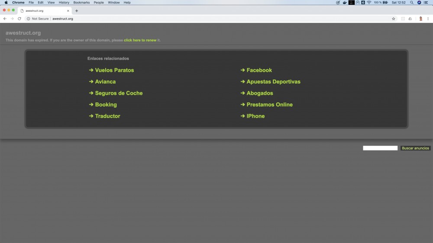Close the awestruct.org tab
433x243 pixels.
coord(68,11)
